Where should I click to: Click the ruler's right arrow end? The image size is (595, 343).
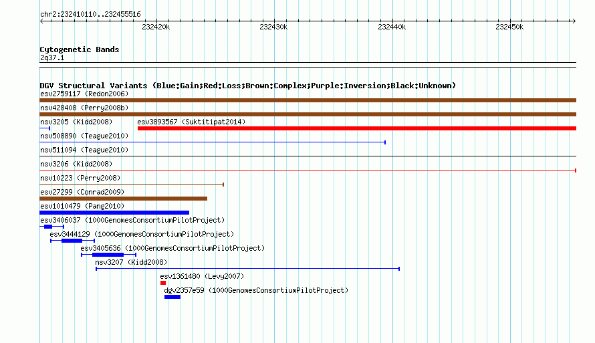coord(574,21)
